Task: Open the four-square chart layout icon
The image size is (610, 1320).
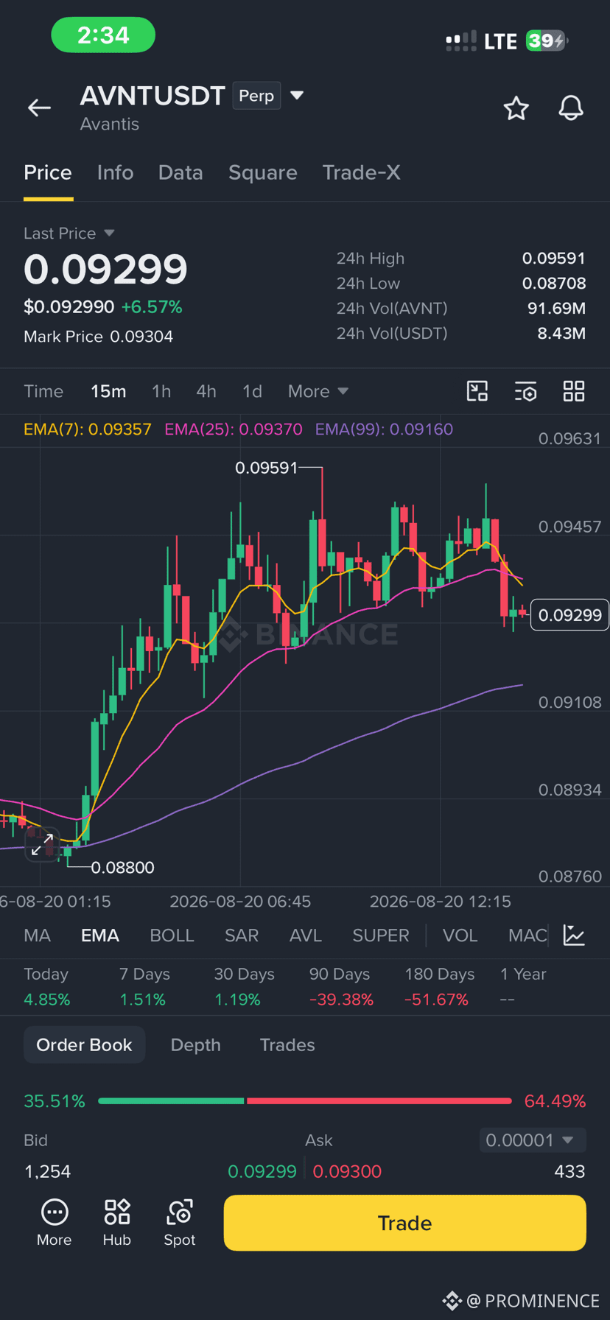Action: pyautogui.click(x=573, y=391)
